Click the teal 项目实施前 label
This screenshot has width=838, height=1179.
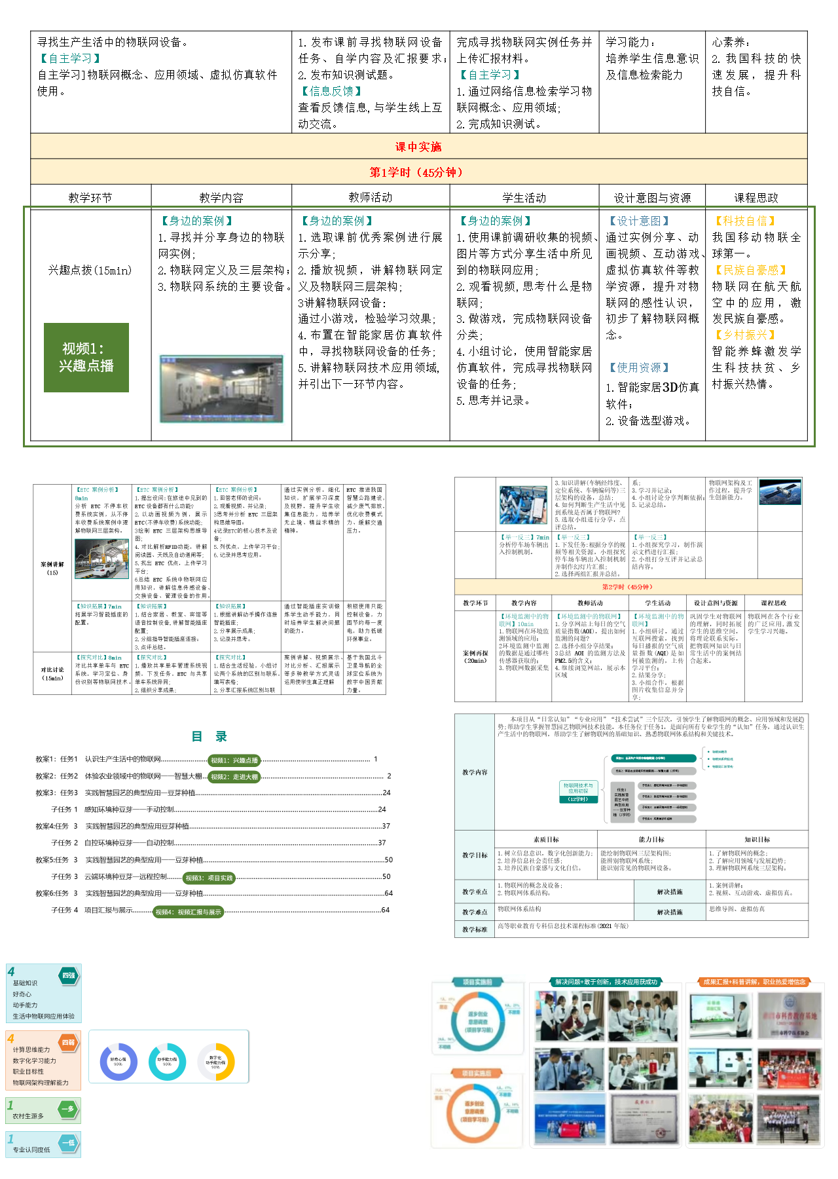pyautogui.click(x=477, y=982)
